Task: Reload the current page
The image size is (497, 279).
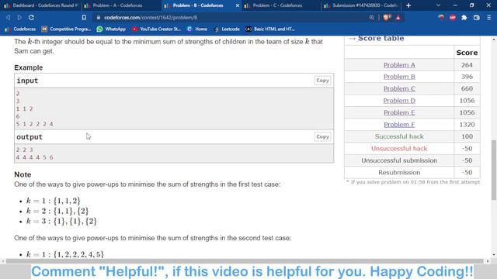Action: [x=31, y=17]
